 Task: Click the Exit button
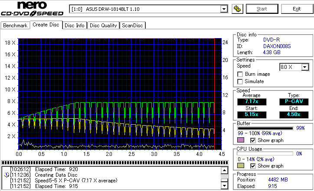[x=297, y=9]
